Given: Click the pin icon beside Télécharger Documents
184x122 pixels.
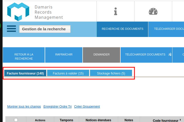Looking at the screenshot, I should click(x=170, y=54).
